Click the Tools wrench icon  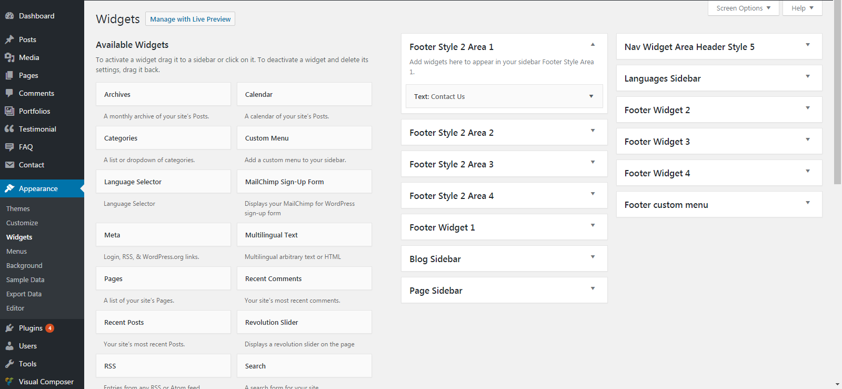[9, 364]
